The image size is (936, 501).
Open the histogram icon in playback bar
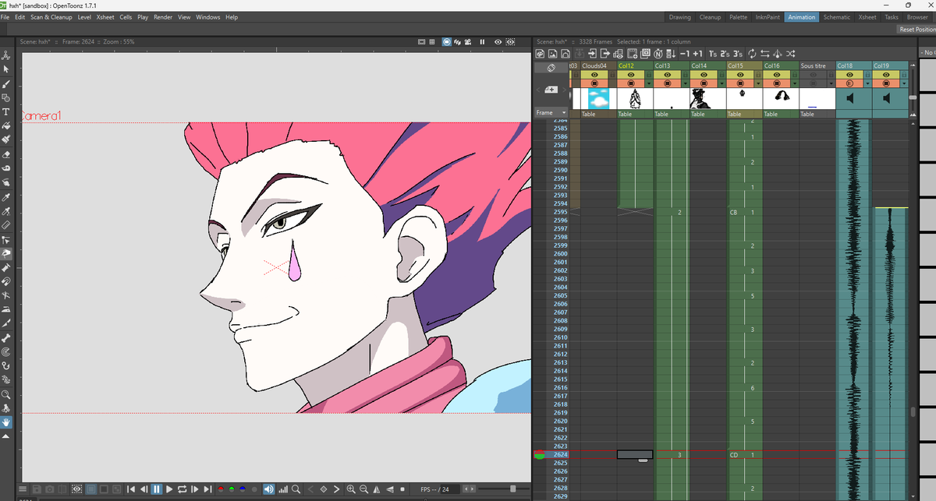pos(283,489)
